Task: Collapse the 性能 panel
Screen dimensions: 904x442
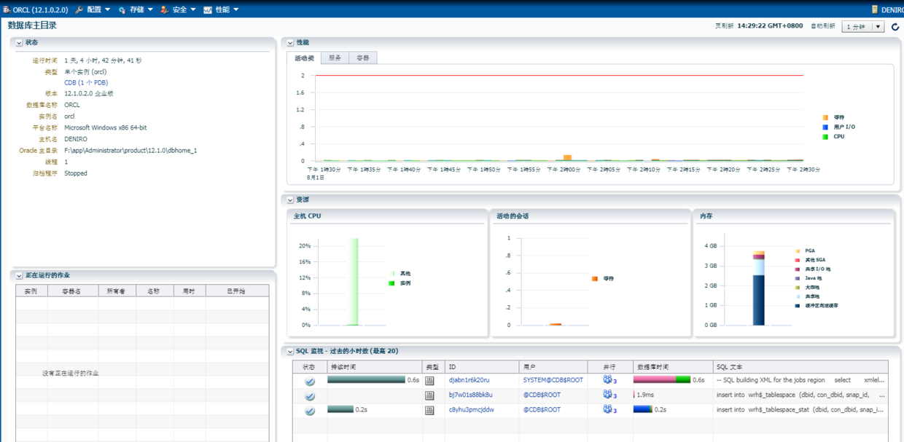Action: (290, 43)
